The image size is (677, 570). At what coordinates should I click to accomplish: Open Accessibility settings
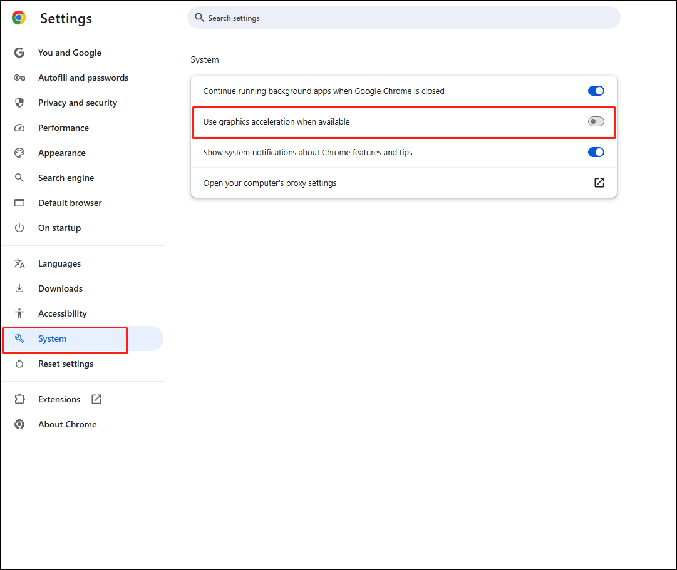pyautogui.click(x=63, y=313)
